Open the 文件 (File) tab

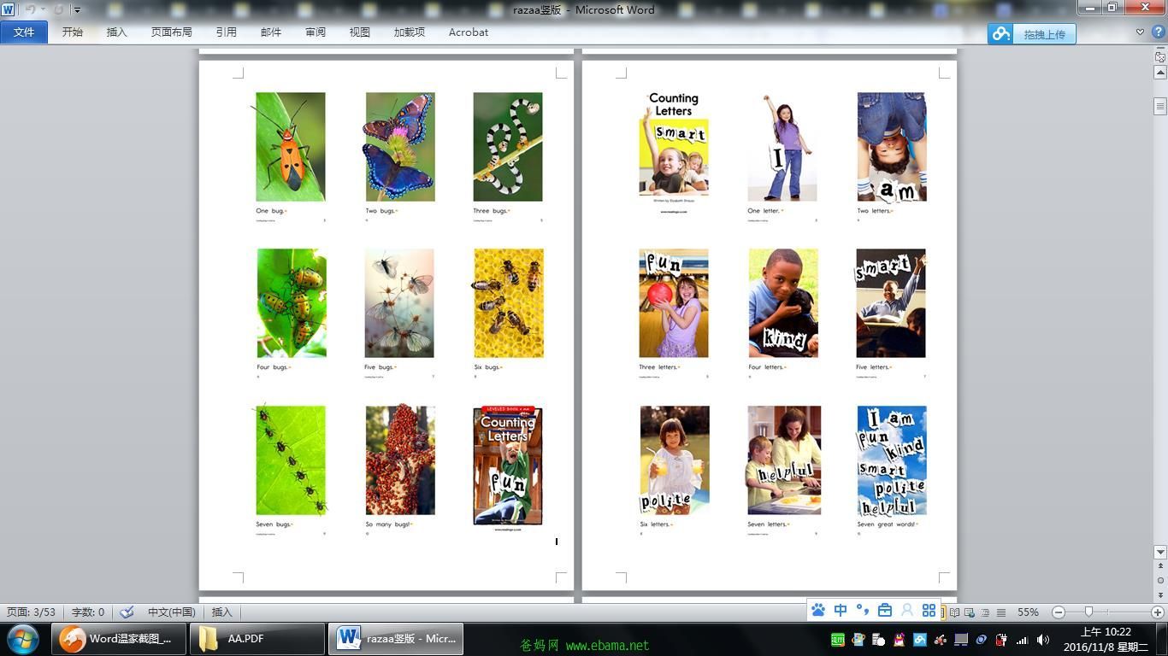(24, 32)
